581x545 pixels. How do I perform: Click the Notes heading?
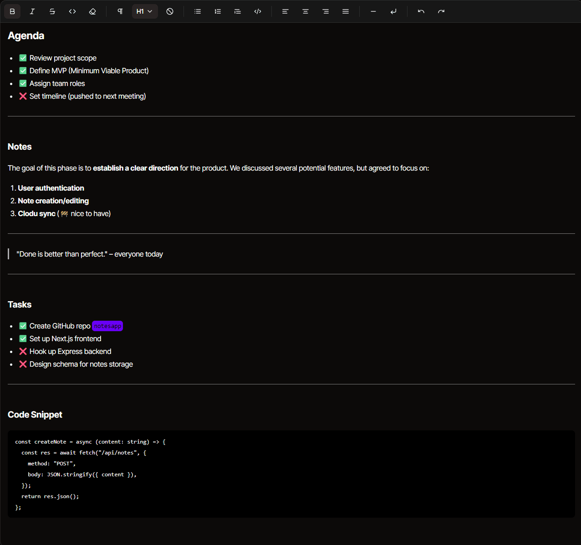20,146
